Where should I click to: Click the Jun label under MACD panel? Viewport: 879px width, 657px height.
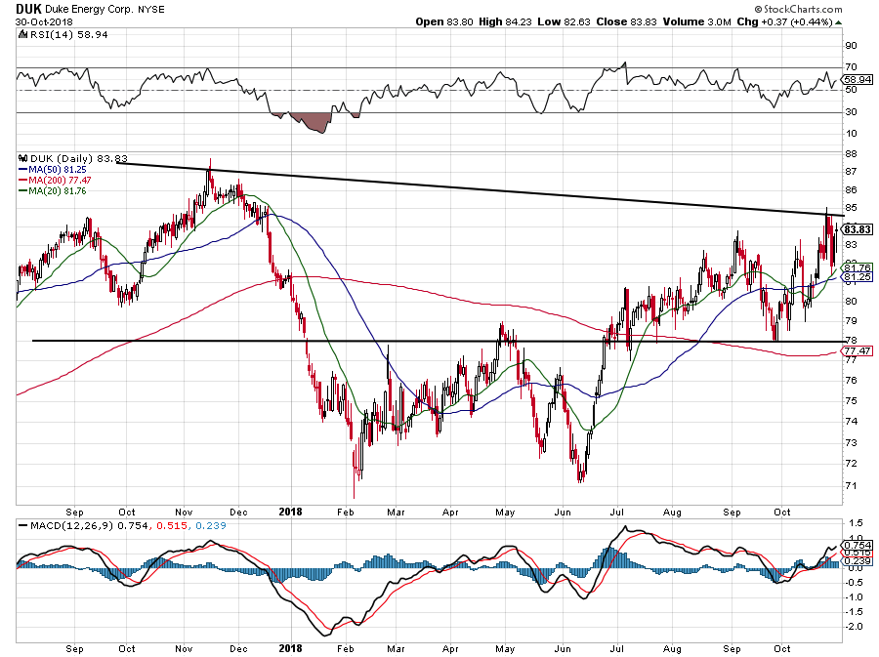(x=563, y=648)
